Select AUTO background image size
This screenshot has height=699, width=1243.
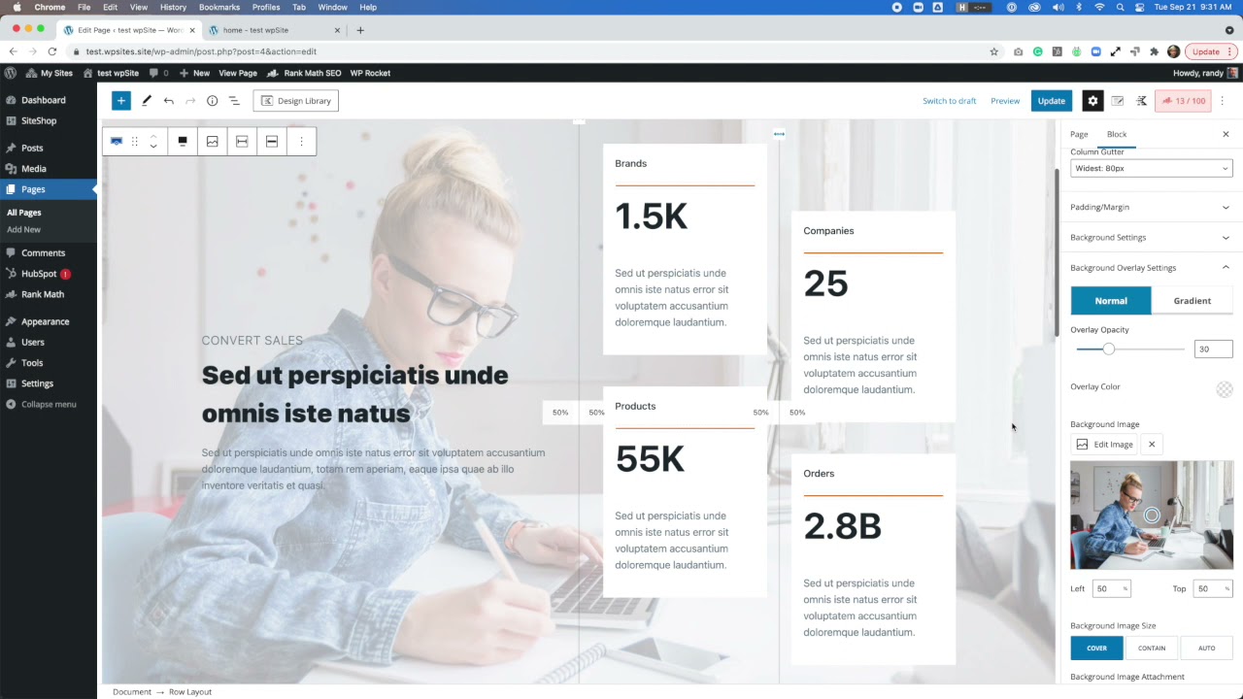click(1206, 648)
